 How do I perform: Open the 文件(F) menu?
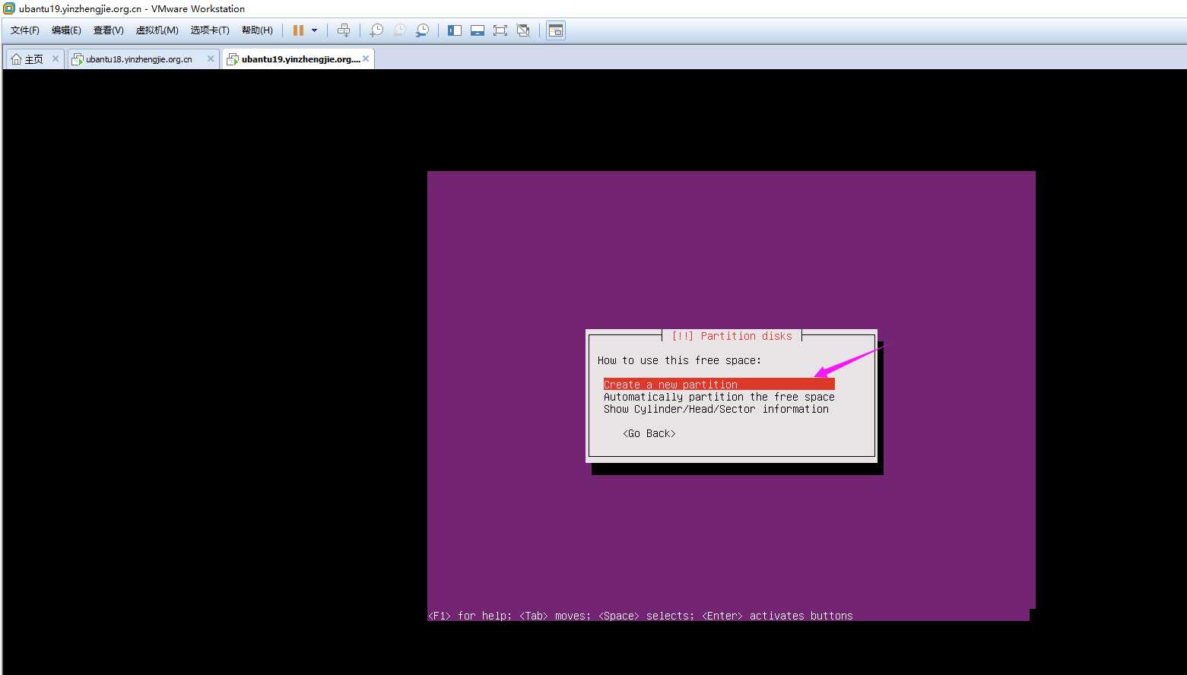pos(25,30)
